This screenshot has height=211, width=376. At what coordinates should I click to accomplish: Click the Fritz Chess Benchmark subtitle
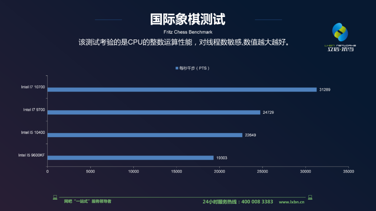188,32
